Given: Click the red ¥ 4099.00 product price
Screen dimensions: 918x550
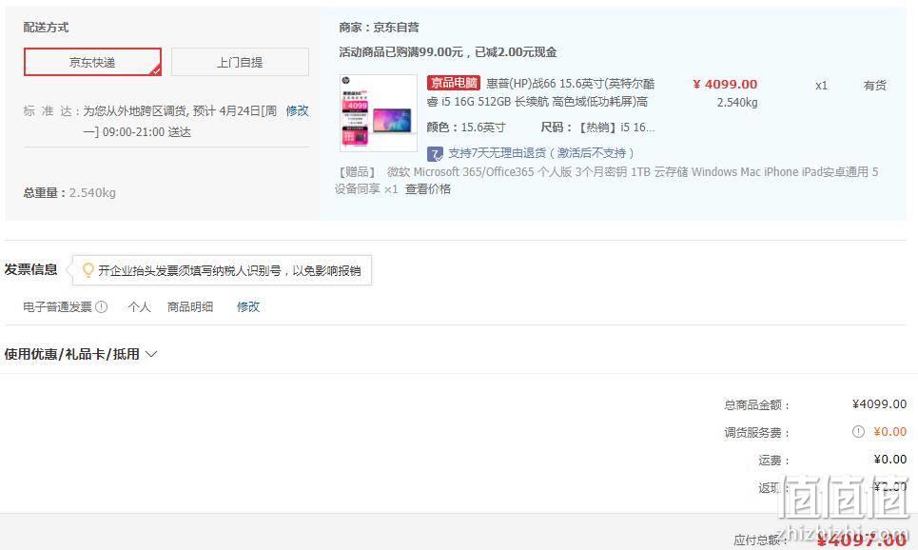Looking at the screenshot, I should (725, 85).
